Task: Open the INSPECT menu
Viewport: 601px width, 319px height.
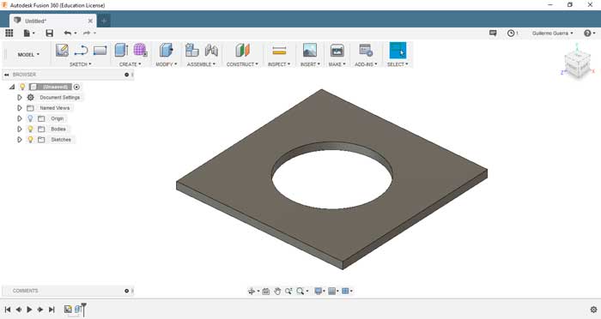Action: tap(279, 64)
